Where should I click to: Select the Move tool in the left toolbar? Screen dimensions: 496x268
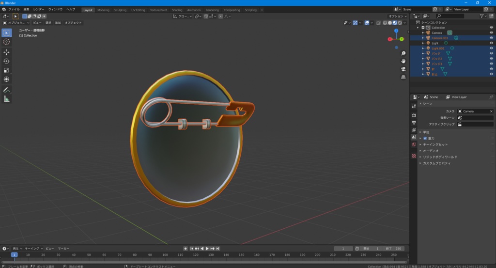[6, 52]
